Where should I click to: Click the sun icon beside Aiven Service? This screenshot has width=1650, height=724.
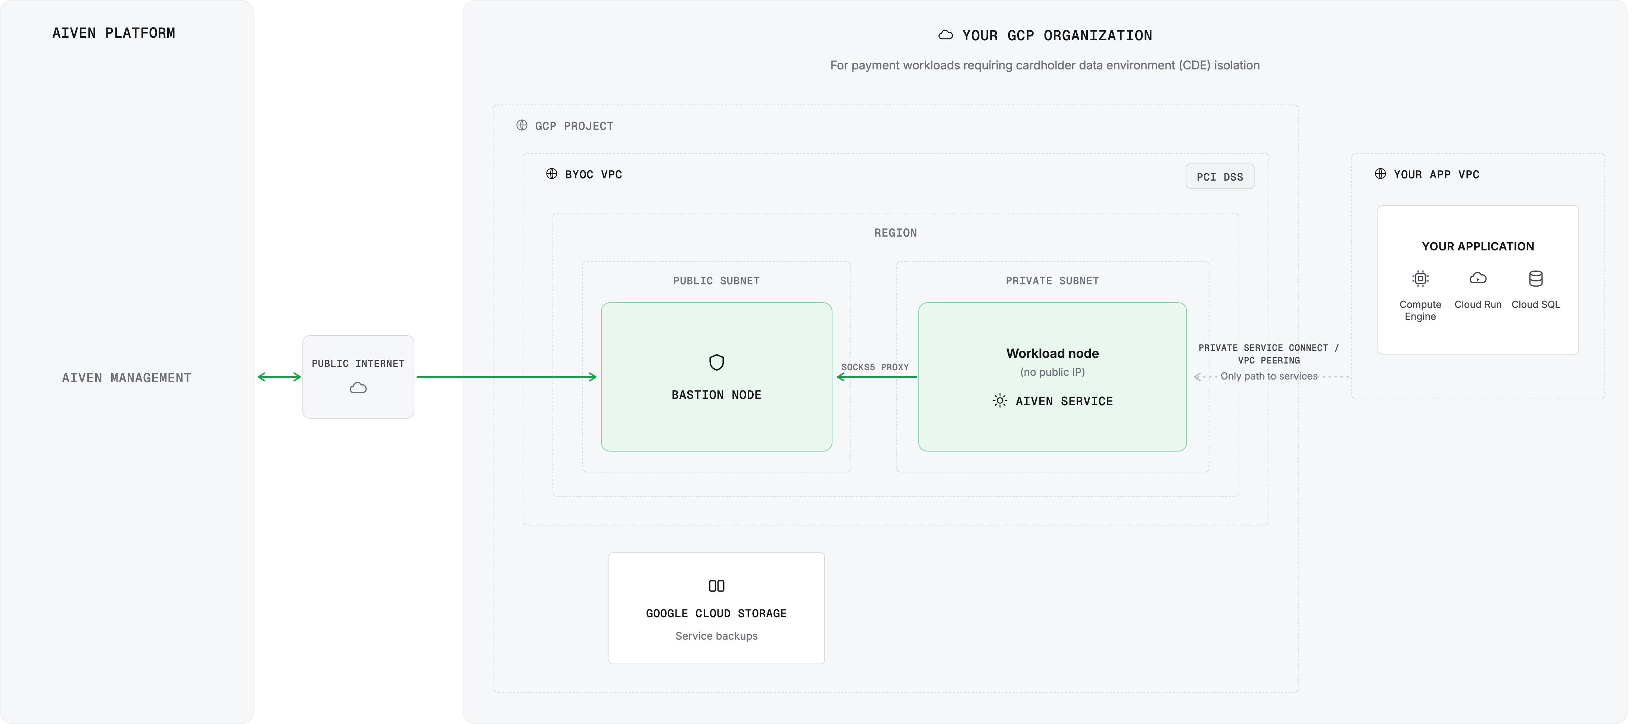(999, 401)
